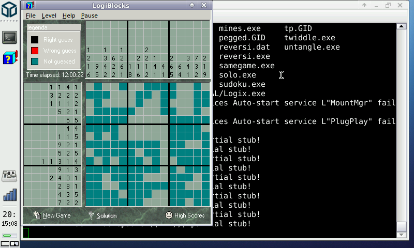Click the Solution question mark icon
The image size is (414, 248).
[x=91, y=215]
